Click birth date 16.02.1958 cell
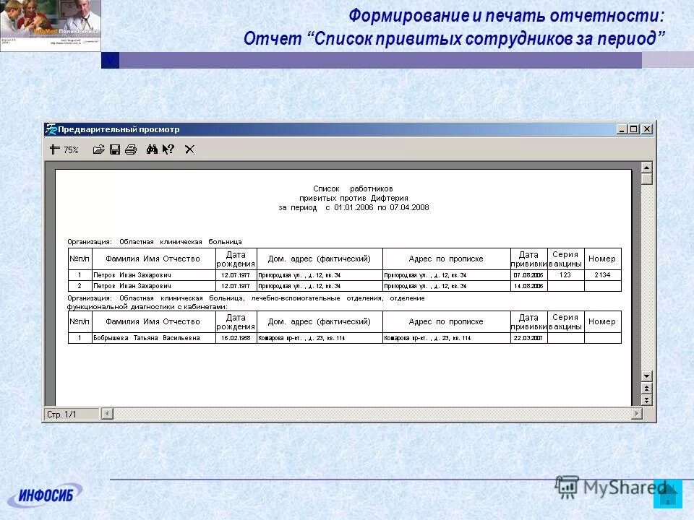Viewport: 694px width, 520px height. [x=236, y=338]
